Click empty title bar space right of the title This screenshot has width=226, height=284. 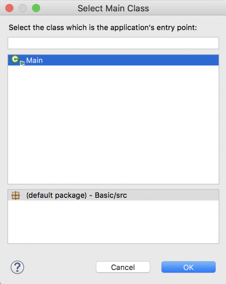pyautogui.click(x=188, y=8)
